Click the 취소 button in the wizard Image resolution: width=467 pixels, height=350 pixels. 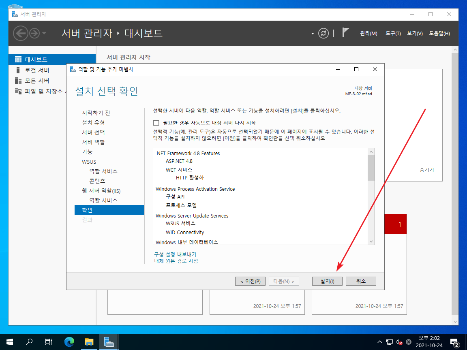tap(361, 281)
